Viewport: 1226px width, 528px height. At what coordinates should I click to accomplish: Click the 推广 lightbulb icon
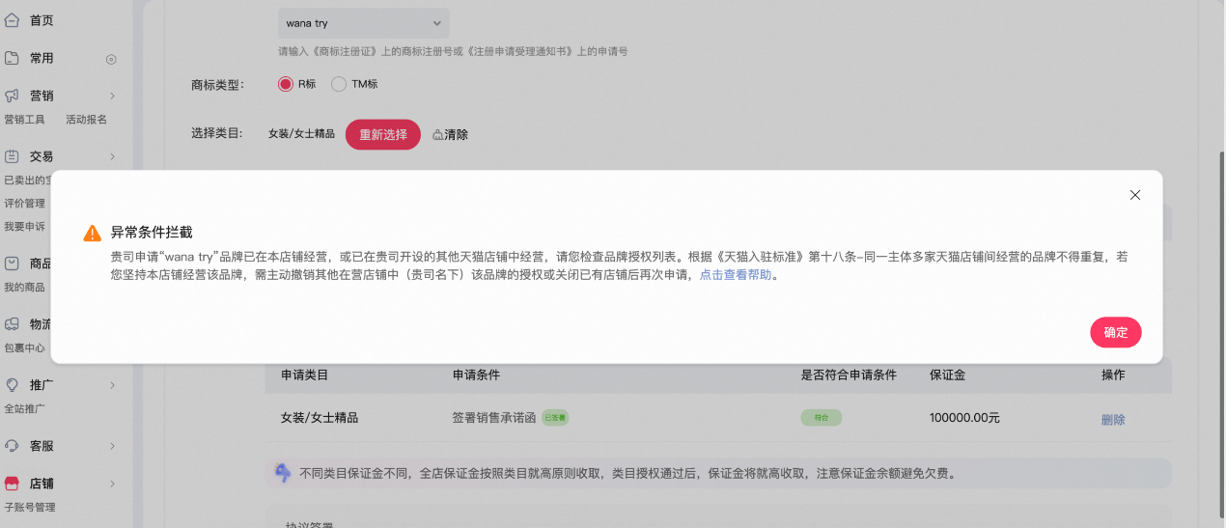pos(12,384)
